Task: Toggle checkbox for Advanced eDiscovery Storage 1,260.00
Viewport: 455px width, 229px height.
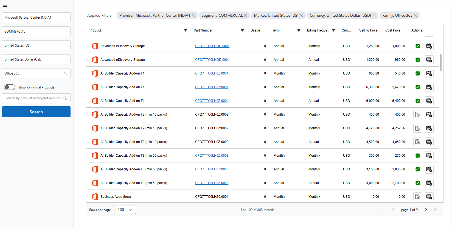Action: pos(418,46)
